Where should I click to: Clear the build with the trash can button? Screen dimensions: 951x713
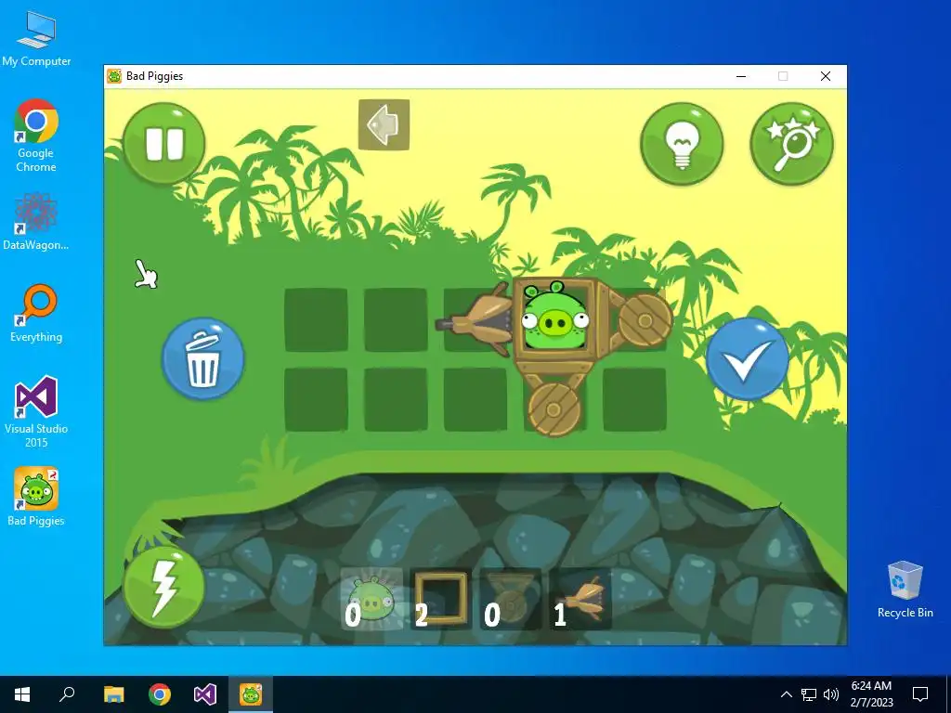[x=202, y=359]
